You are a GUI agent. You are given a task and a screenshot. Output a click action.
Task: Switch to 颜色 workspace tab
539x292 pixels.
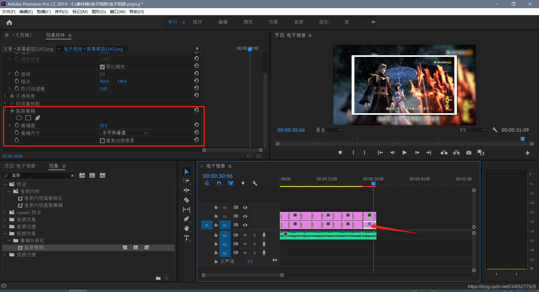pos(248,22)
